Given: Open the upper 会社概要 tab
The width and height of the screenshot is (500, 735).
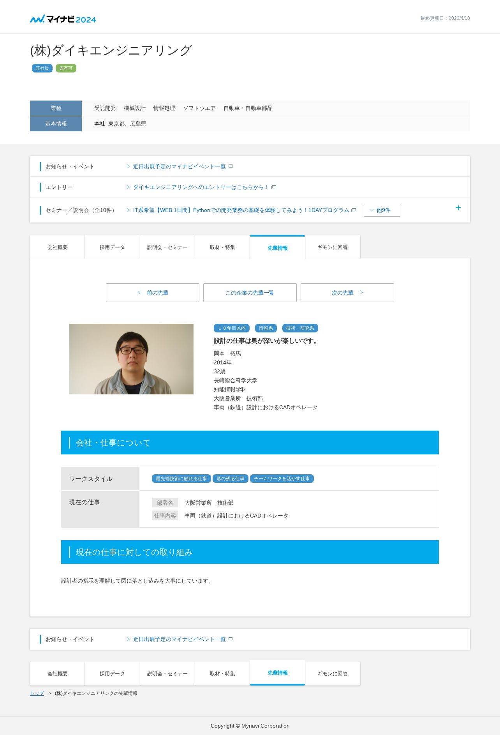Looking at the screenshot, I should pyautogui.click(x=57, y=247).
